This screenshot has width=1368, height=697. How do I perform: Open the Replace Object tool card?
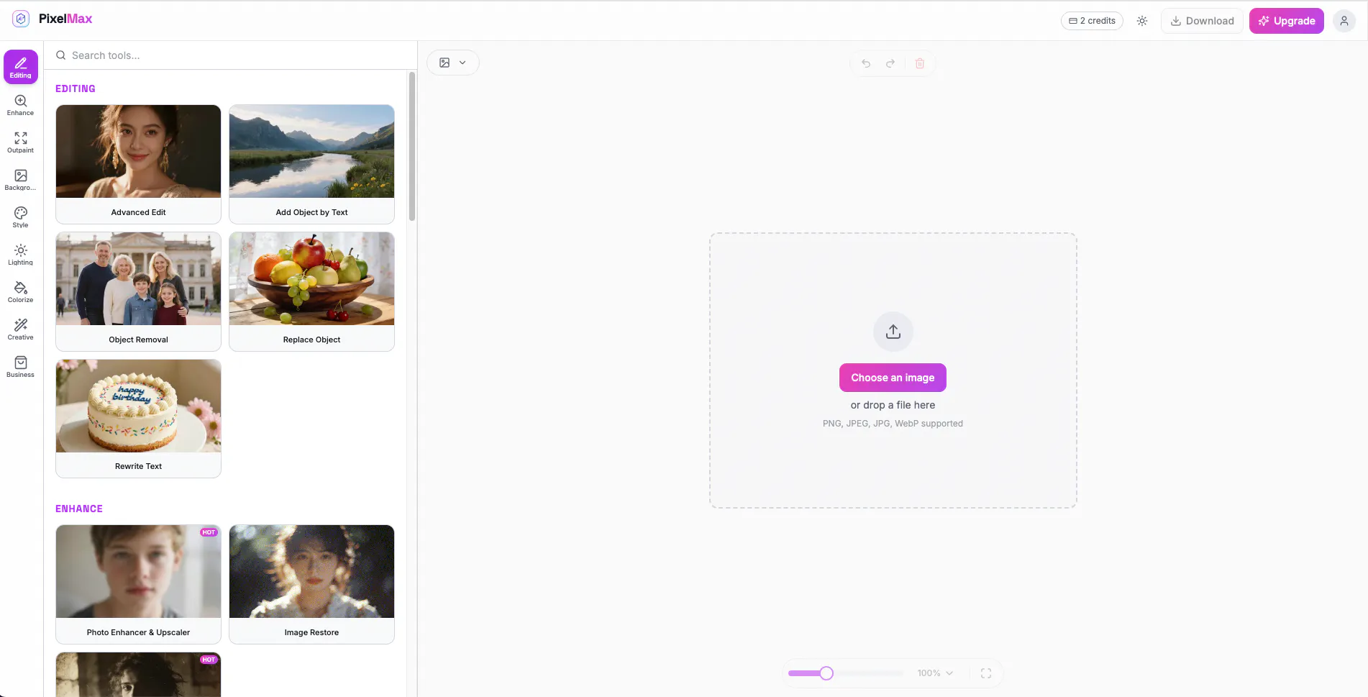click(311, 291)
